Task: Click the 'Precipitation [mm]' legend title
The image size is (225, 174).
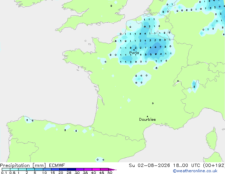Action: (23, 165)
